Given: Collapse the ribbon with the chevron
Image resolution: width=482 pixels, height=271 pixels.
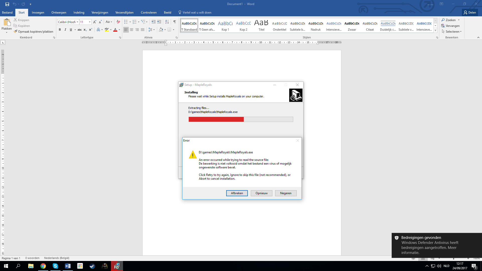Looking at the screenshot, I should tap(478, 37).
